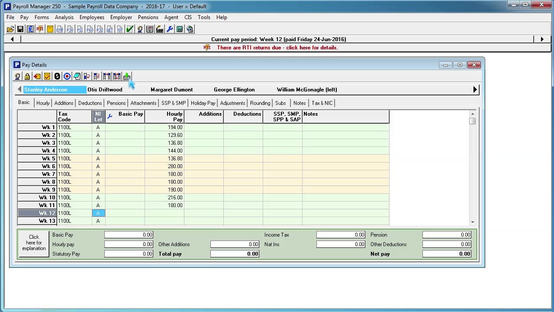Viewport: 554px width, 312px height.
Task: Click the factory employer icon
Action: click(x=160, y=29)
